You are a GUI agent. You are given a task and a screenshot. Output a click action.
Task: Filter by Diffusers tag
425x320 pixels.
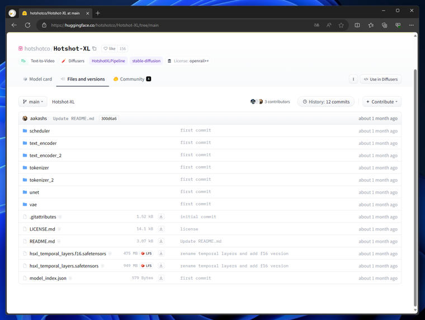coord(73,61)
